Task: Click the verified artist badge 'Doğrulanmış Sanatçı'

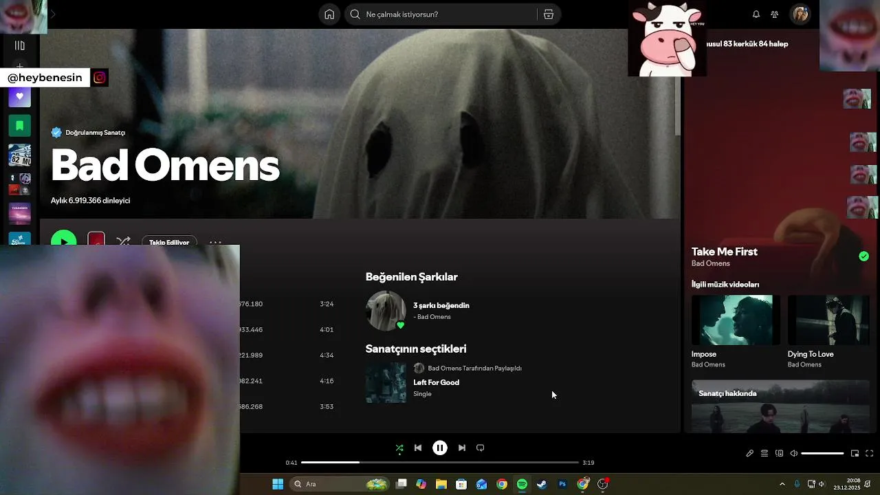Action: pos(88,133)
